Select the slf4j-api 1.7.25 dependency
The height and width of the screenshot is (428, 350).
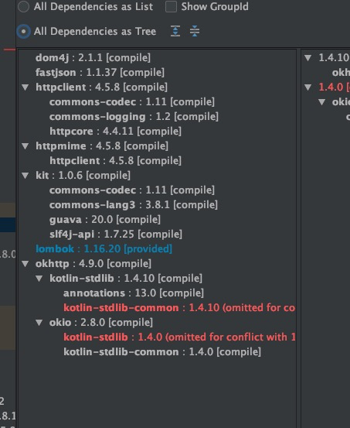116,235
